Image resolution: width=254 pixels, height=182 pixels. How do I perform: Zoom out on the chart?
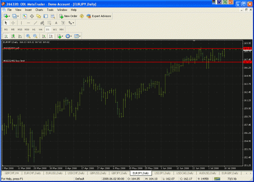35,36
